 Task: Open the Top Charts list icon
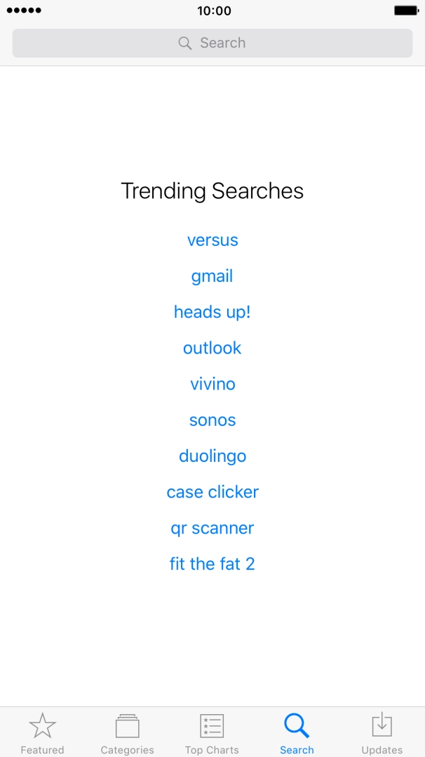point(212,724)
